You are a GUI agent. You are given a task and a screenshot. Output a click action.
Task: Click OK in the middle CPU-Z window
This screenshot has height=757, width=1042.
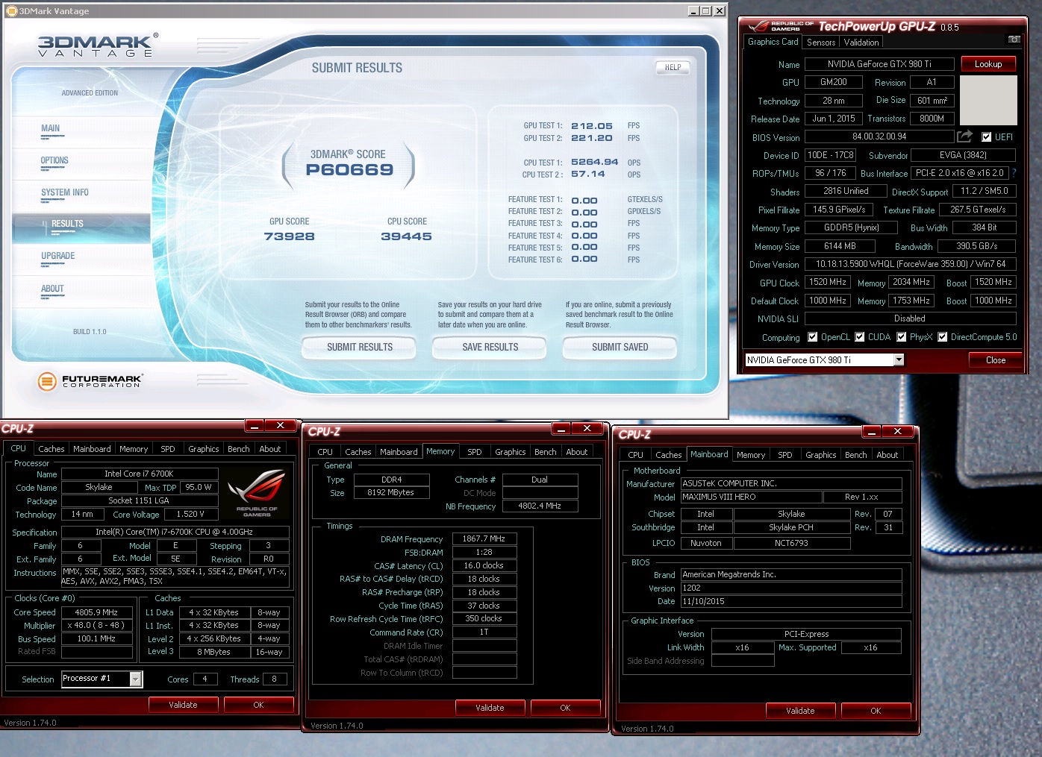click(565, 708)
